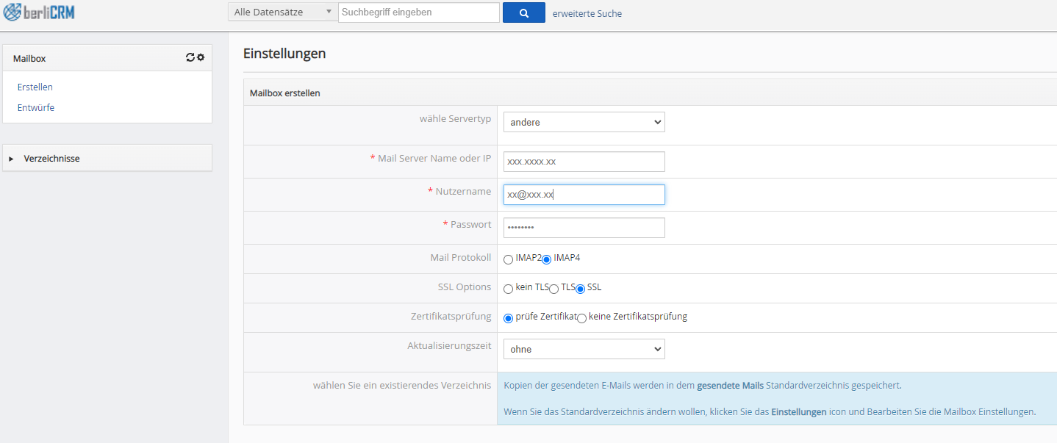Click the blue search magnifier icon
The height and width of the screenshot is (443, 1057).
click(x=523, y=12)
